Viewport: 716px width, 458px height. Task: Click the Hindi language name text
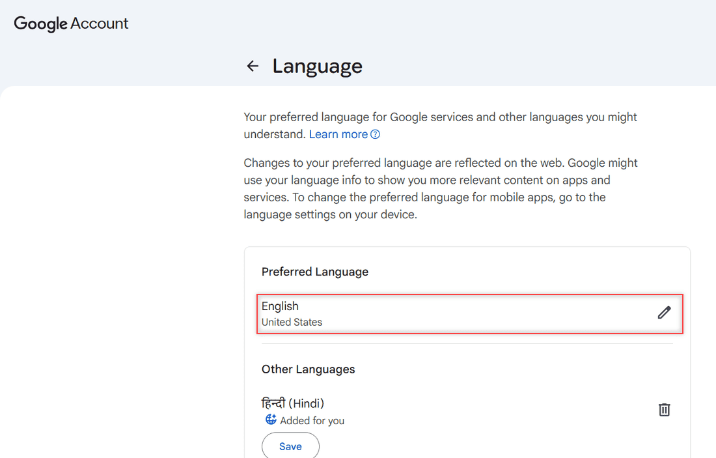(x=293, y=403)
